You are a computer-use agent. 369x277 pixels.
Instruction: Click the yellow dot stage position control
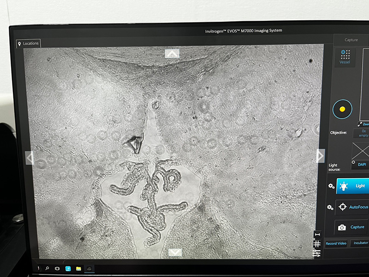[342, 110]
